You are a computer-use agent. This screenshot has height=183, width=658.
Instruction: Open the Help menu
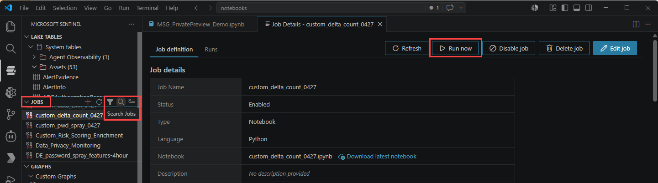[x=172, y=8]
